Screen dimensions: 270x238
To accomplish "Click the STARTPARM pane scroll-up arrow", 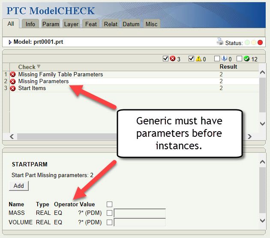I will point(262,162).
